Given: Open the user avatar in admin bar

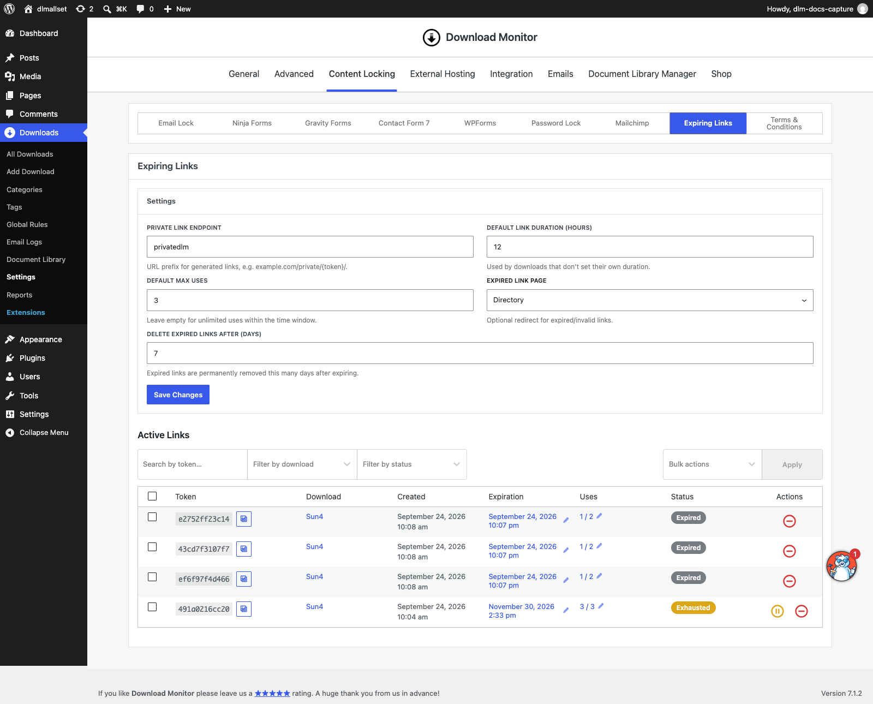Looking at the screenshot, I should 863,9.
